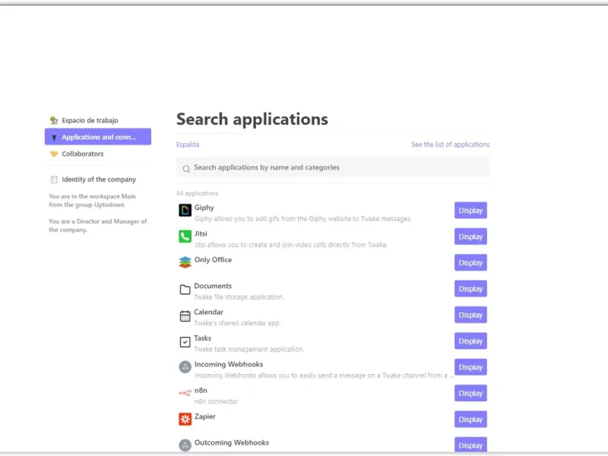Viewport: 608px width, 456px height.
Task: Click the Calendar app icon
Action: point(185,315)
